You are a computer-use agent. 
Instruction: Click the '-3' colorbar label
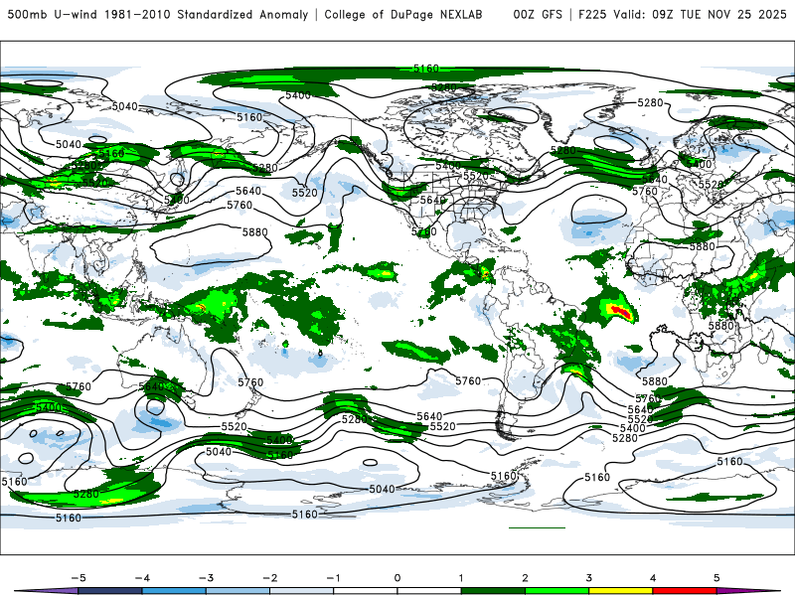[x=206, y=578]
